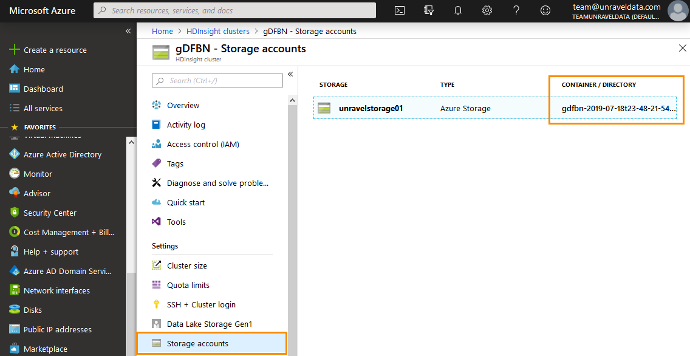Screen dimensions: 690x356
Task: Open the notifications bell
Action: 457,10
